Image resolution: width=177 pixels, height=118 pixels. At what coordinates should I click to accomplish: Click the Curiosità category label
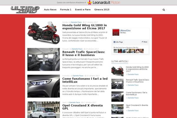click(x=66, y=76)
